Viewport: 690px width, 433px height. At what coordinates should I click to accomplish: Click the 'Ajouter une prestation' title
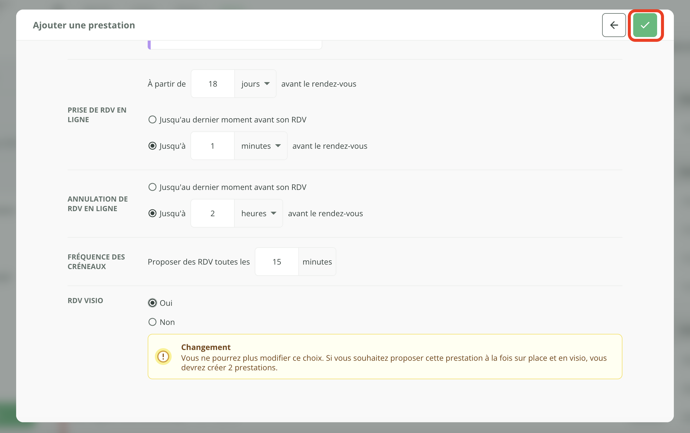84,25
